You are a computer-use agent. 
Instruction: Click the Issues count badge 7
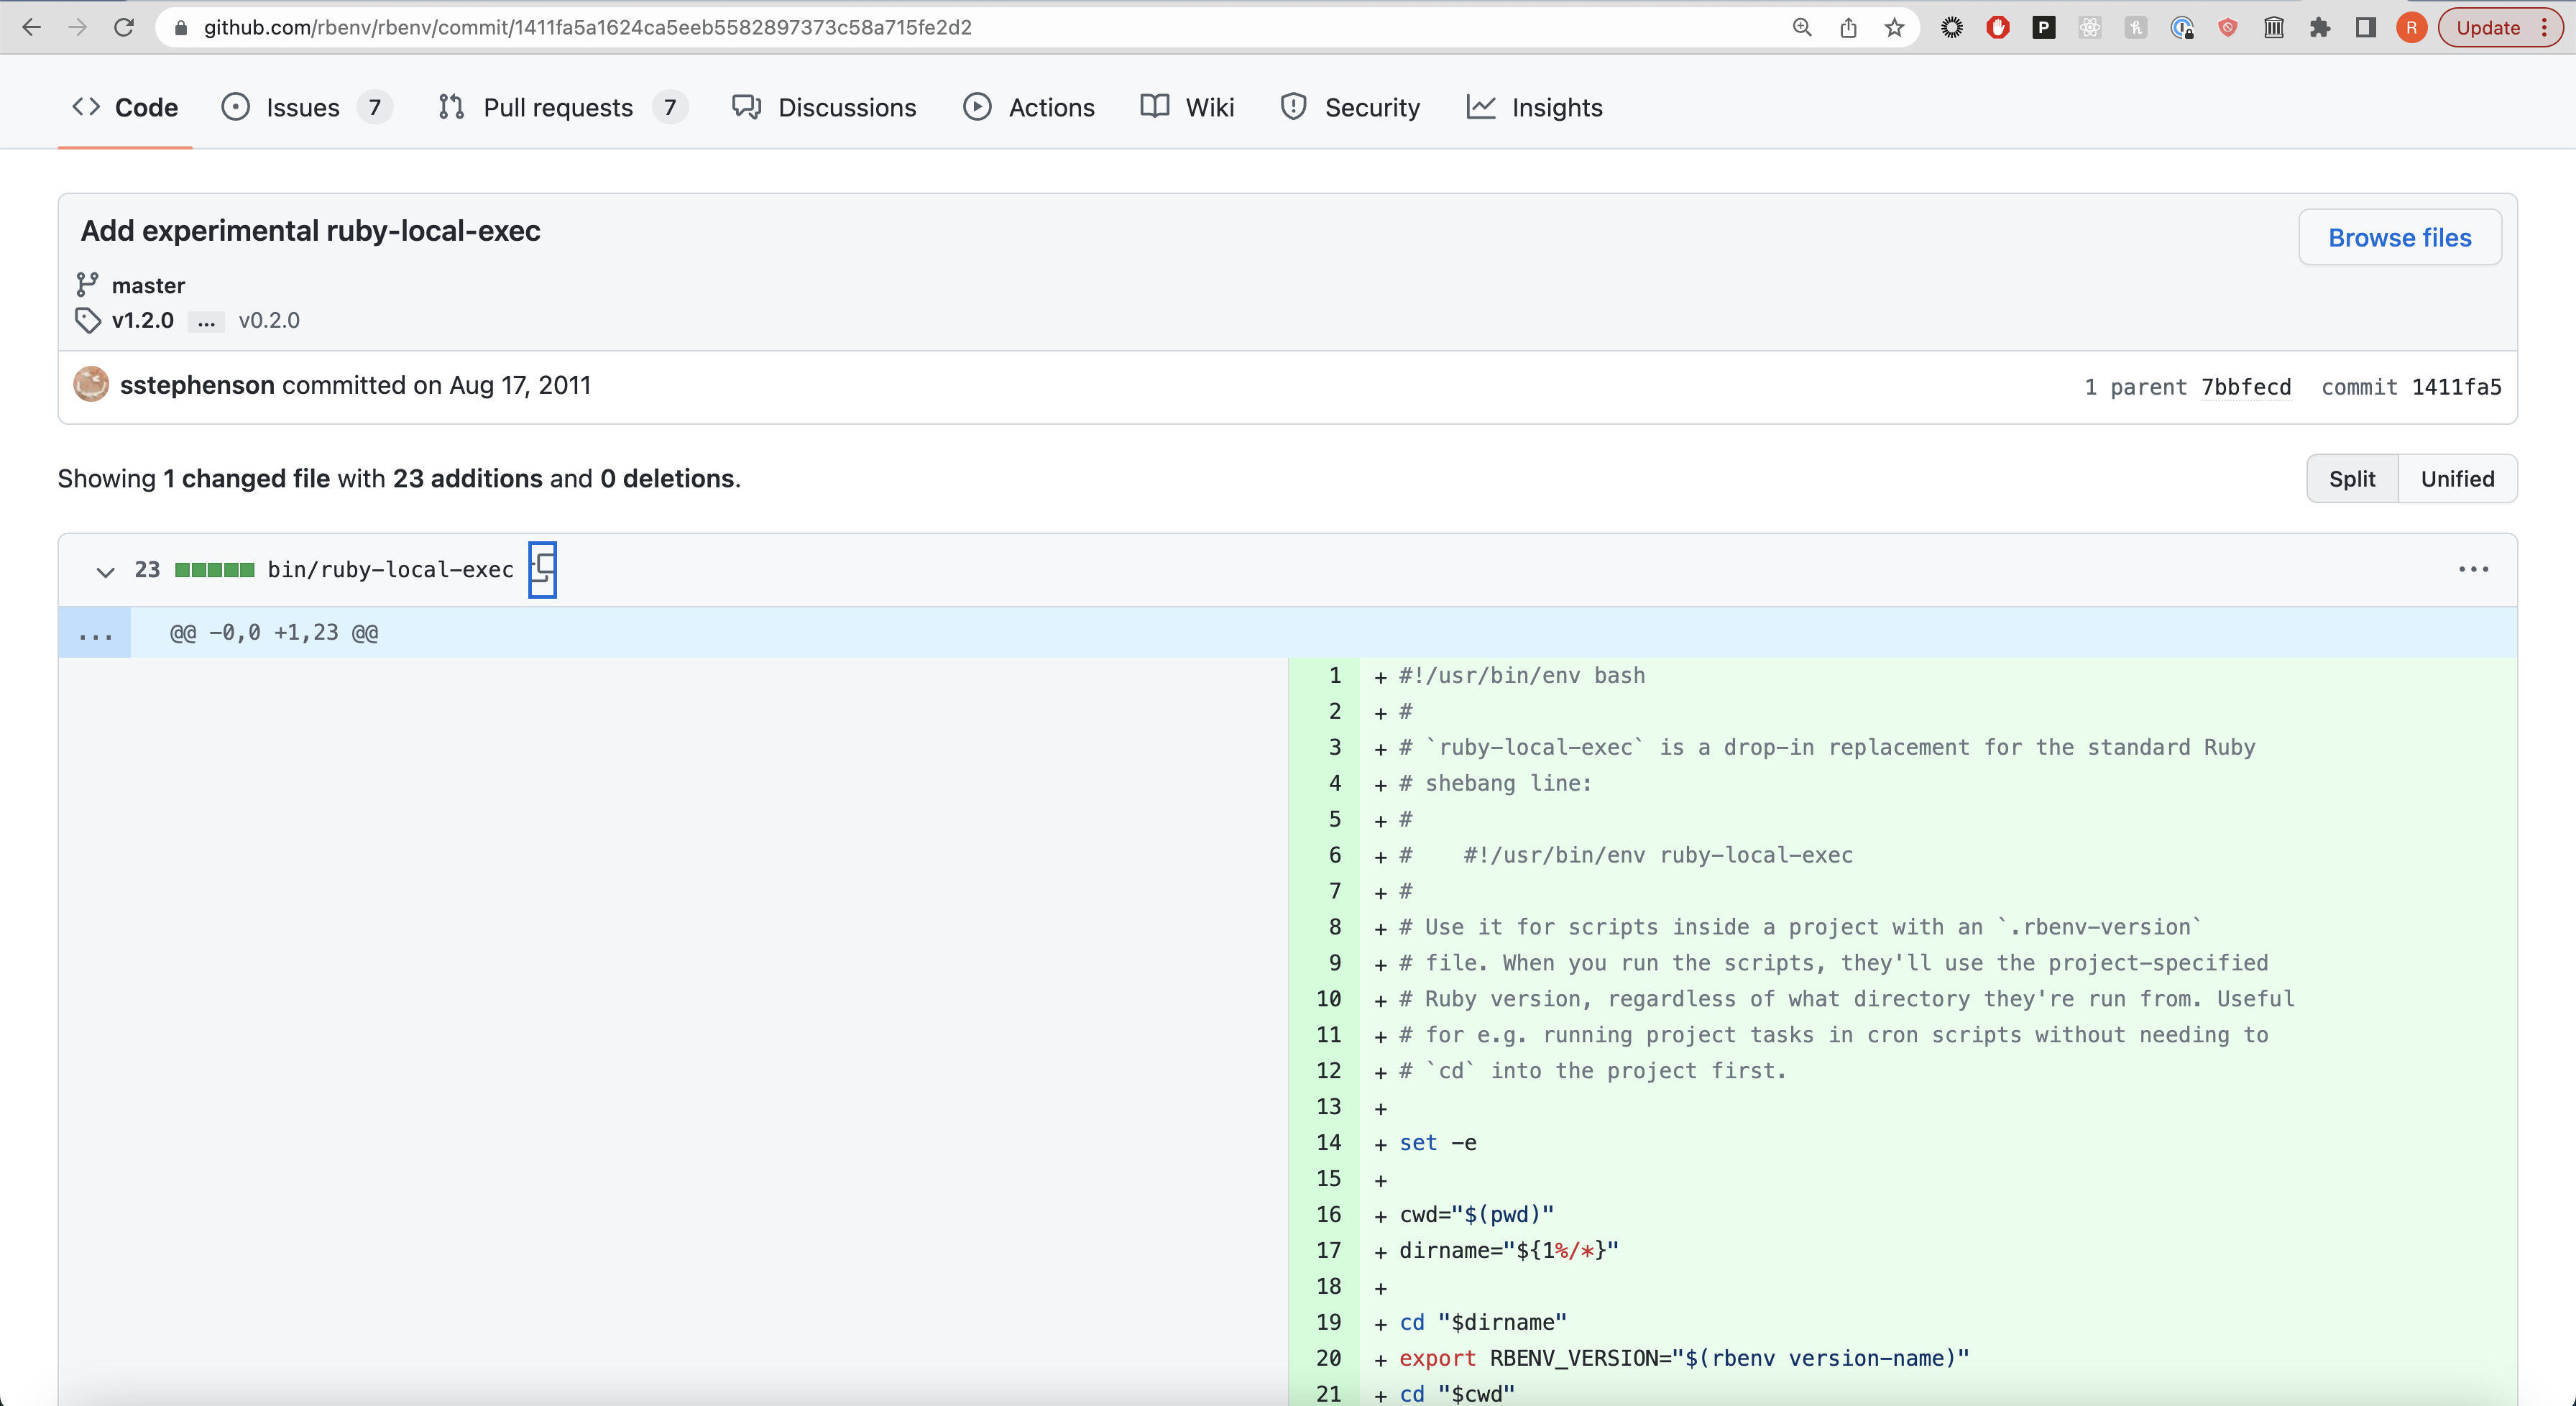375,107
